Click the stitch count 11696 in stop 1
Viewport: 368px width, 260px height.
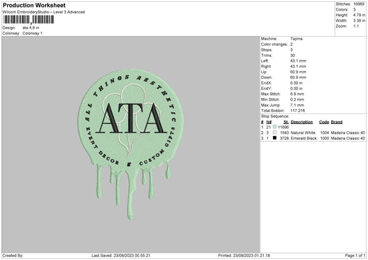tap(283, 127)
